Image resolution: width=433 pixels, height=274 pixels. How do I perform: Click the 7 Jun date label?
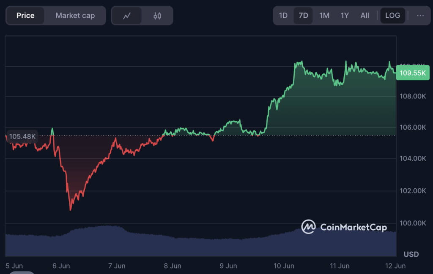(117, 266)
